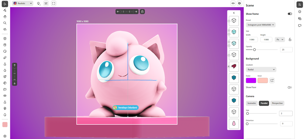Screen dimensions: 304x139
Task: Select the Zoom magnifier tool
Action: click(5, 23)
